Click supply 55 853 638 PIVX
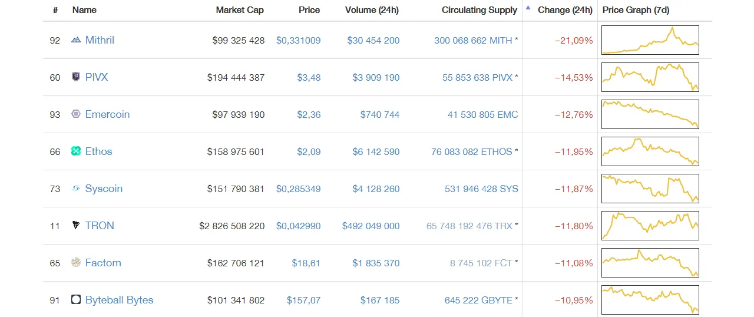 [x=477, y=78]
